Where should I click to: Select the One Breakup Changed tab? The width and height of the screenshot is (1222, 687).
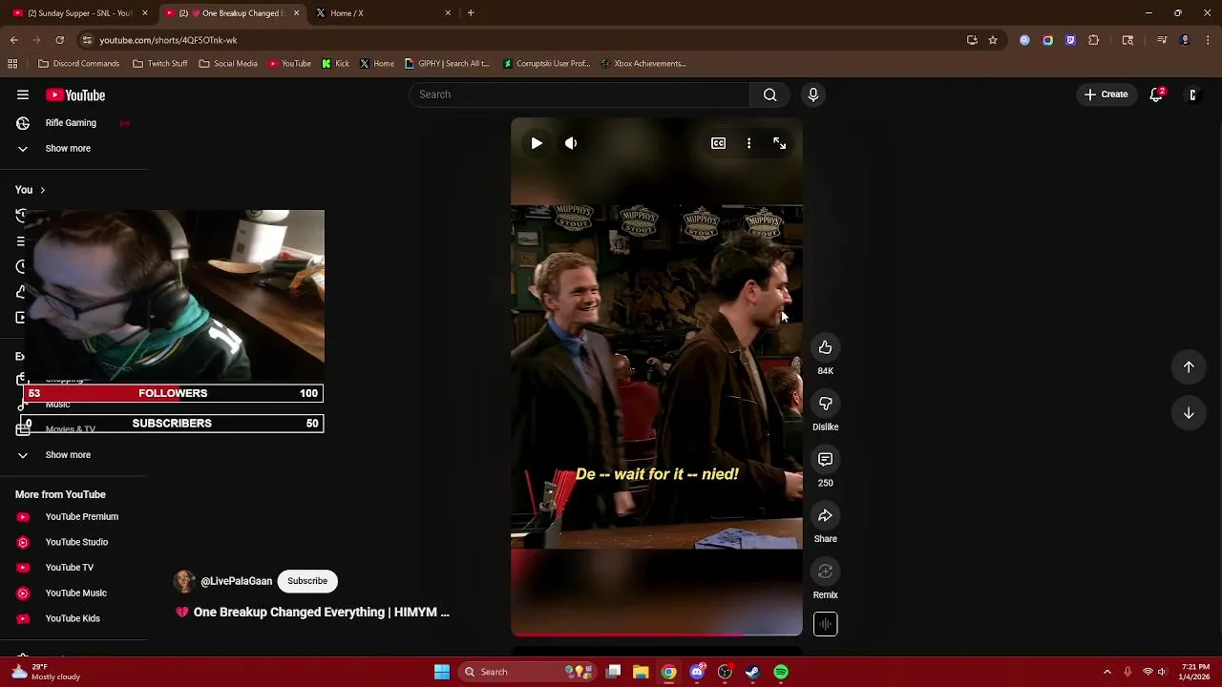tap(233, 13)
